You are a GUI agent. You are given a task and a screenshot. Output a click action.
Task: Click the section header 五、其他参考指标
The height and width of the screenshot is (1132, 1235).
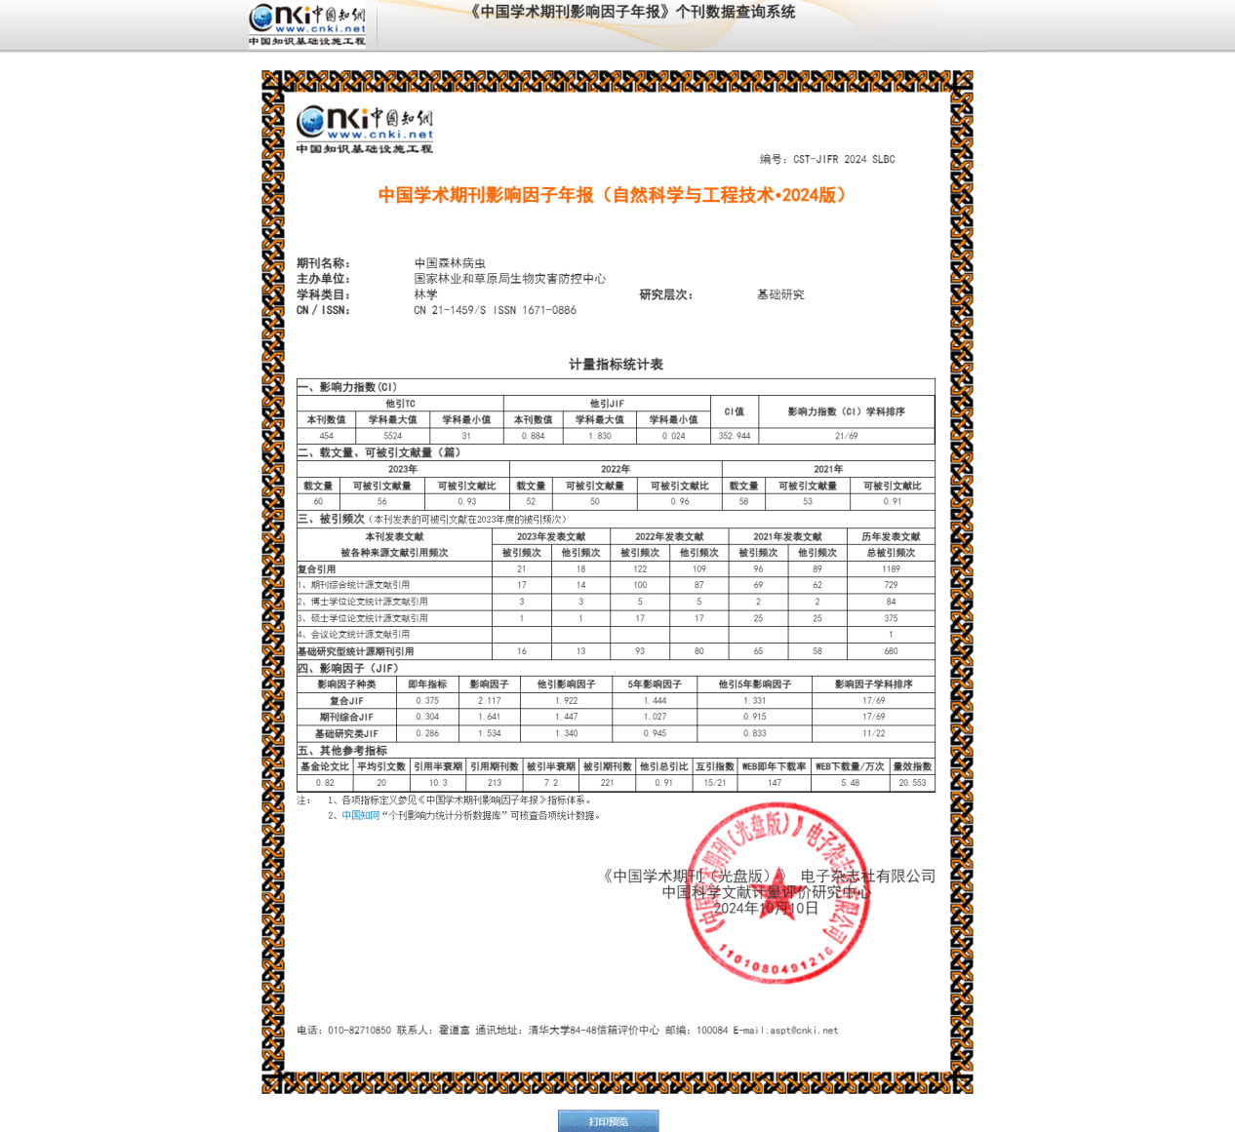tap(342, 750)
